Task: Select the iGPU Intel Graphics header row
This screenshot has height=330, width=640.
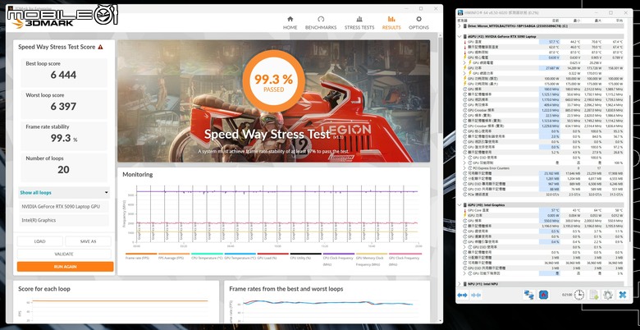Action: pos(543,205)
